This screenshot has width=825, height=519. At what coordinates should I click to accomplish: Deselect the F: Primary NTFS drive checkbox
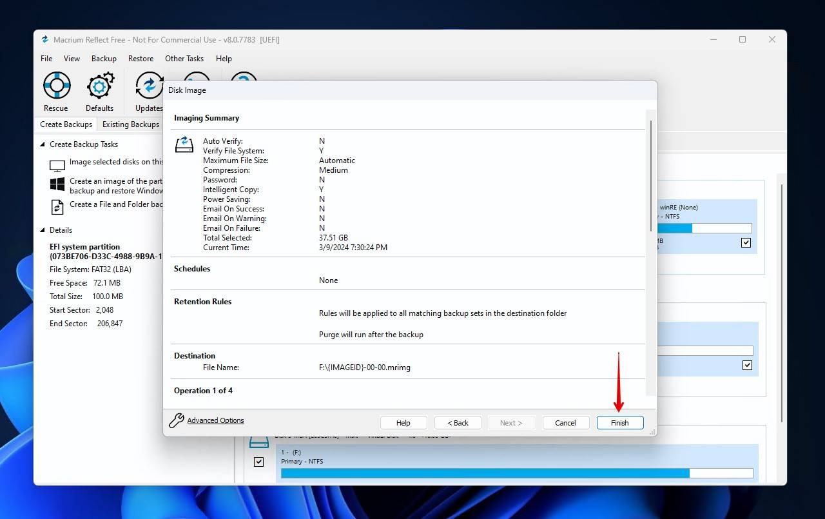click(258, 462)
